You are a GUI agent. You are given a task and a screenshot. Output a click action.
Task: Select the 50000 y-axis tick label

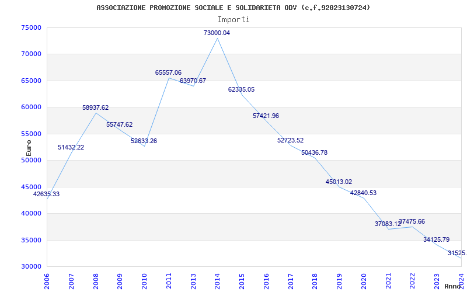[x=32, y=160]
